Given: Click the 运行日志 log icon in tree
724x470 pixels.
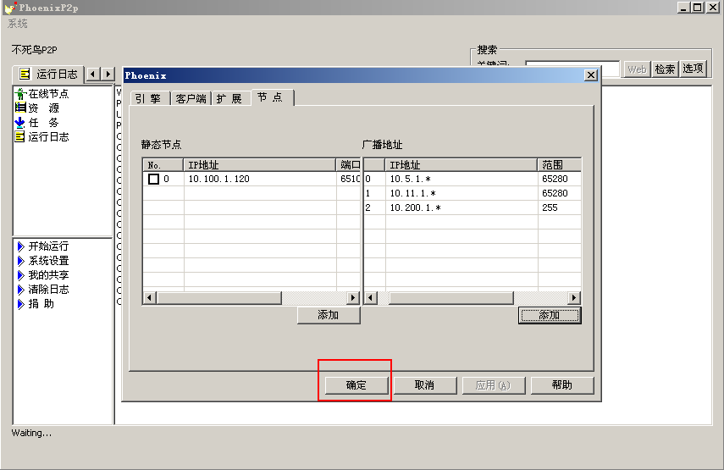Looking at the screenshot, I should point(19,136).
